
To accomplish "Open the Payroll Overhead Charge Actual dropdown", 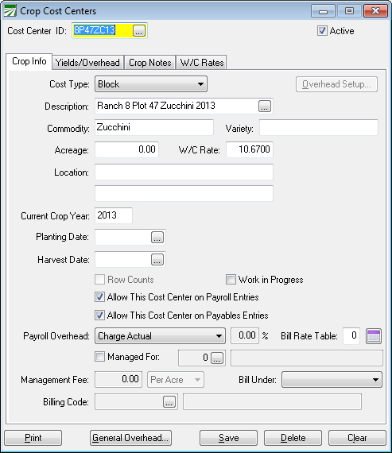I will pos(160,336).
